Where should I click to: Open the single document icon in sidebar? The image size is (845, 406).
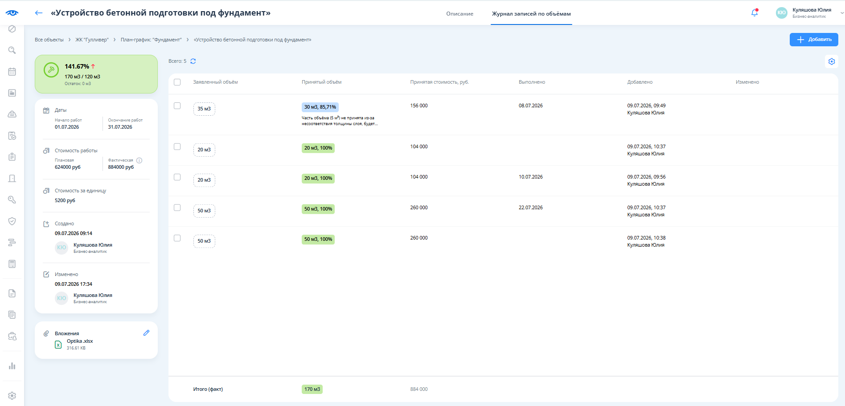pyautogui.click(x=12, y=293)
